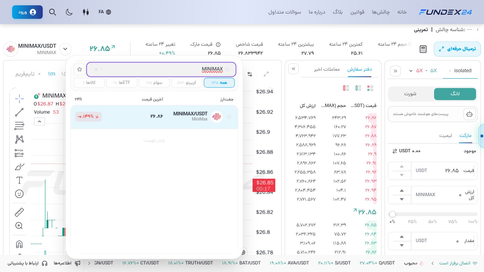This screenshot has width=484, height=272.
Task: Select the سهام stocks filter tab
Action: (x=154, y=83)
